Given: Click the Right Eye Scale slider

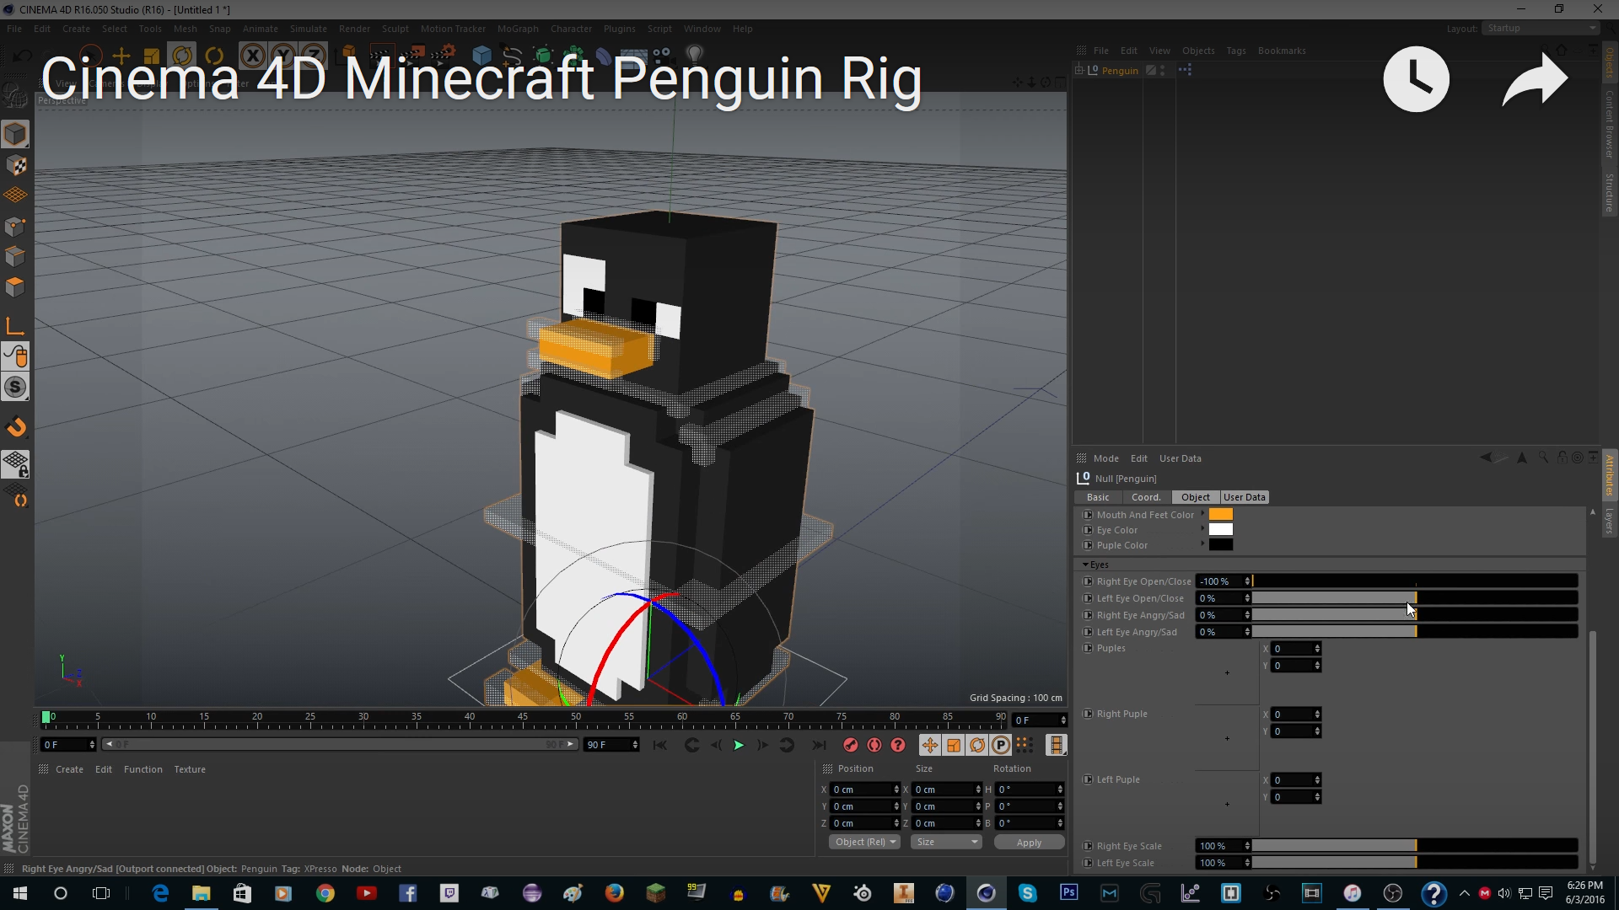Looking at the screenshot, I should pyautogui.click(x=1415, y=846).
